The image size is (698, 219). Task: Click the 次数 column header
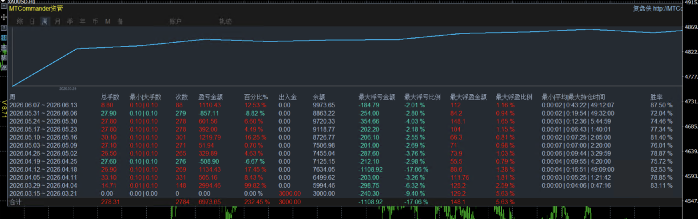(x=182, y=97)
